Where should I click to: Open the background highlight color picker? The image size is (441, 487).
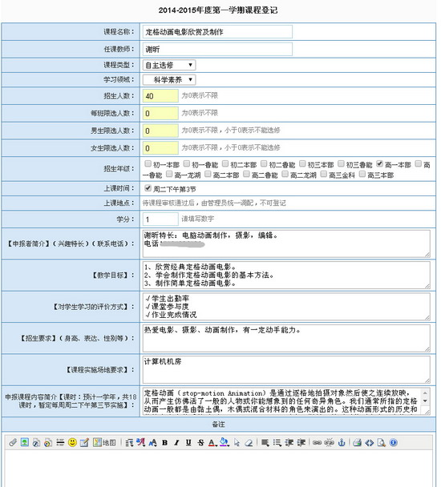225,442
